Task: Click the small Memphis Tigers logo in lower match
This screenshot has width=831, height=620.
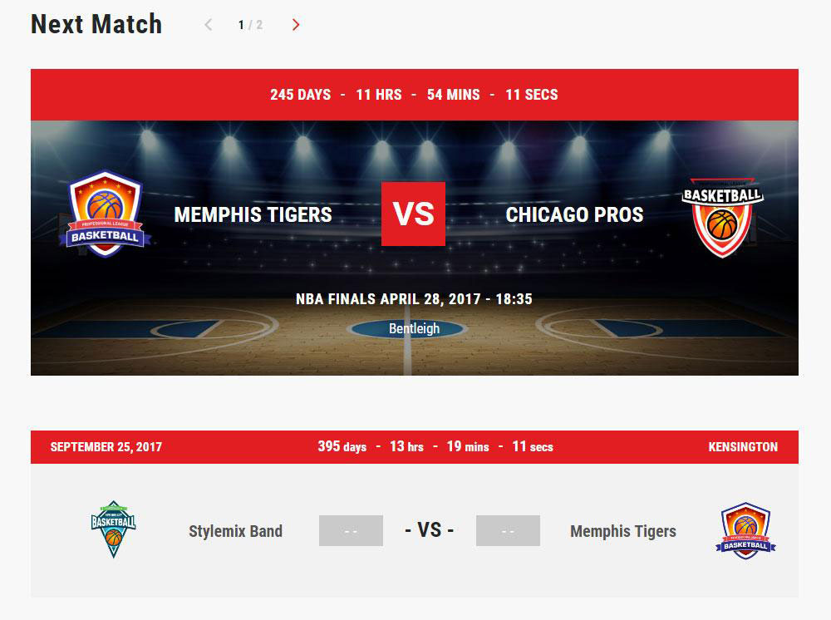Action: [x=745, y=530]
